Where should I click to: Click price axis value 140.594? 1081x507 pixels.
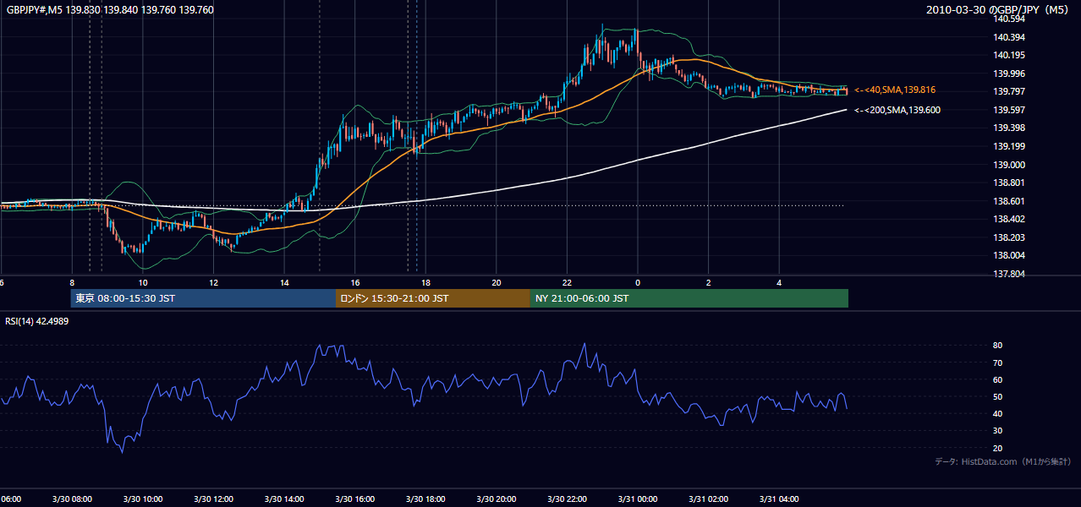[1008, 19]
